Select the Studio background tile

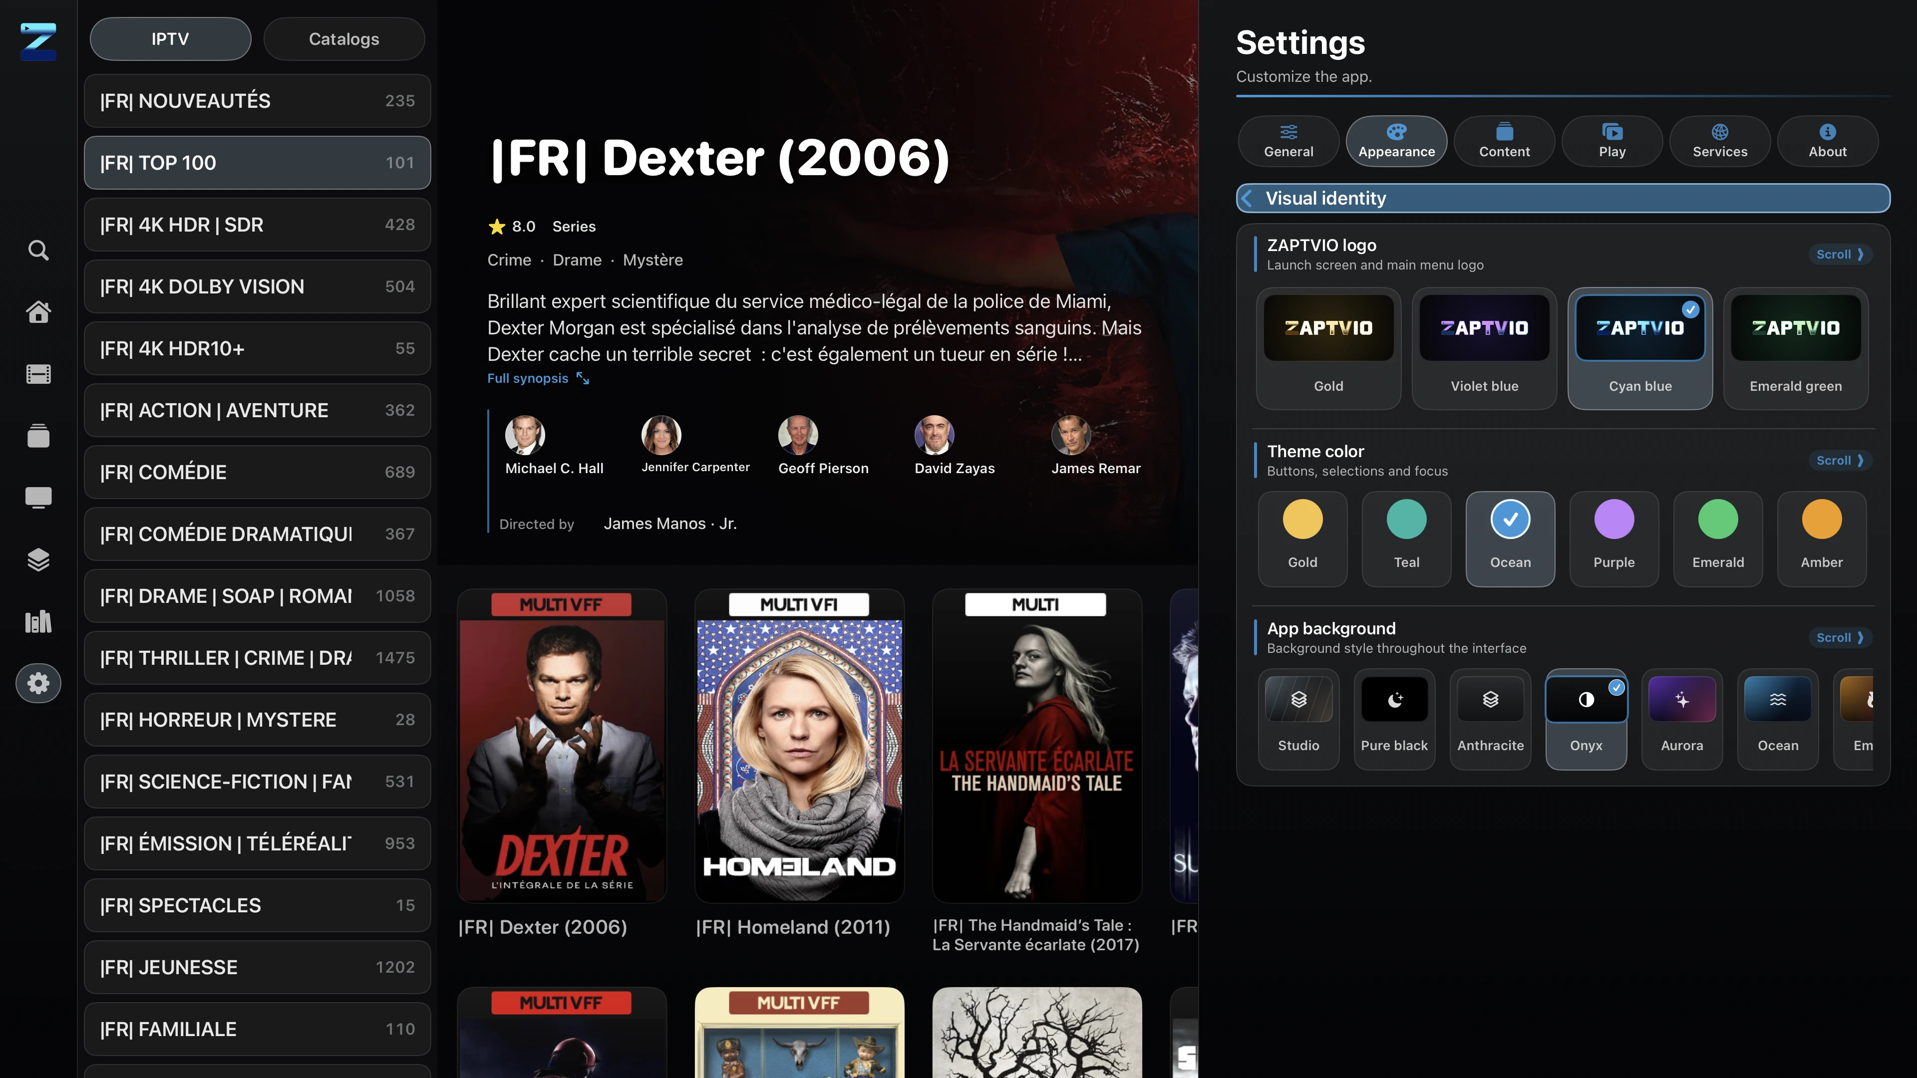click(1298, 719)
